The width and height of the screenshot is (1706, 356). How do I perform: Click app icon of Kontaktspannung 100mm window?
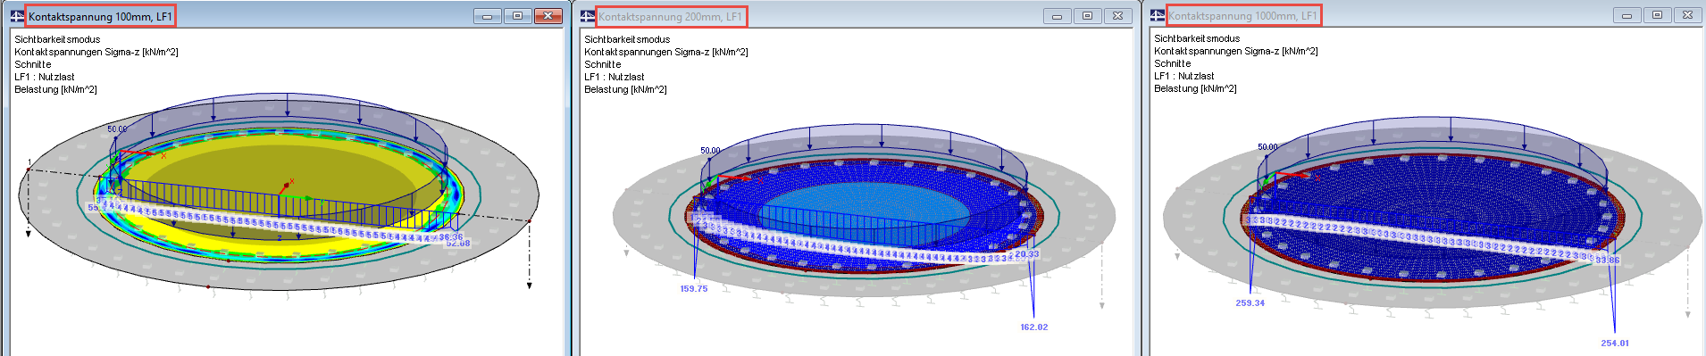[x=17, y=16]
